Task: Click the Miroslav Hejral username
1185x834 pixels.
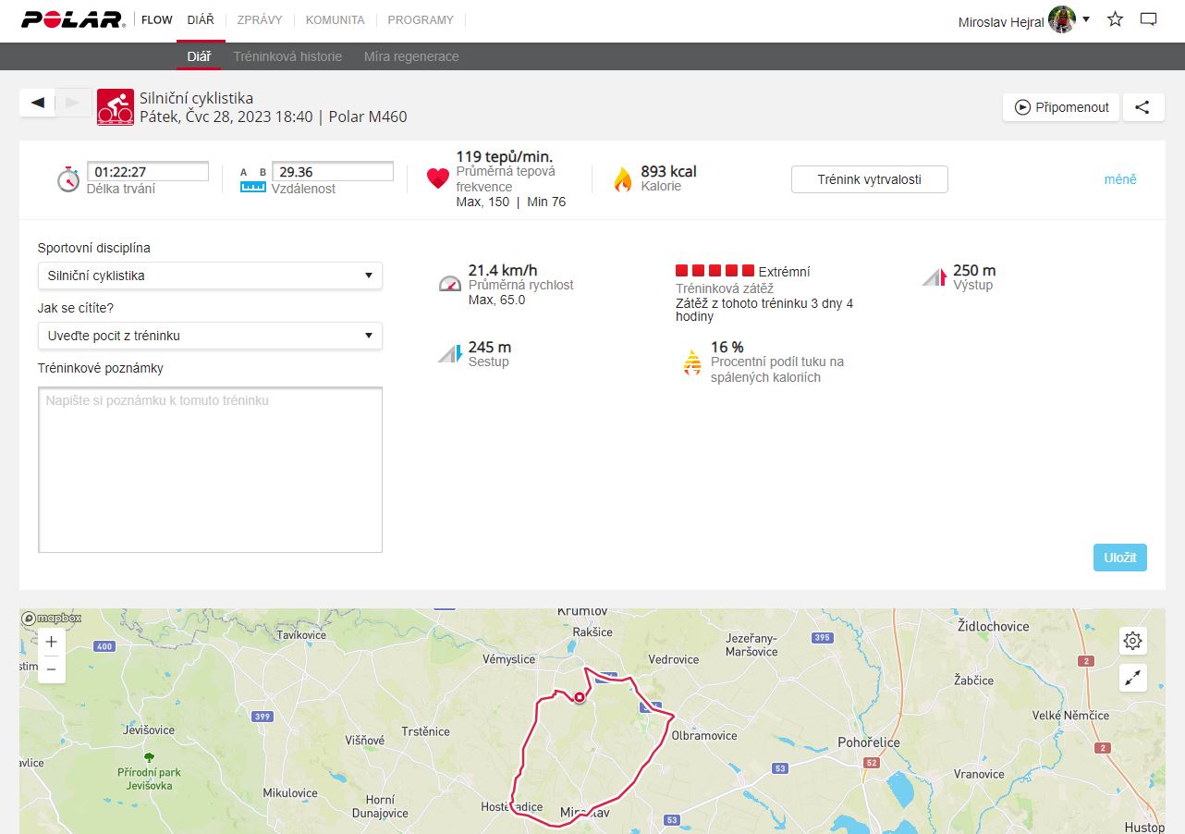Action: [x=1001, y=21]
